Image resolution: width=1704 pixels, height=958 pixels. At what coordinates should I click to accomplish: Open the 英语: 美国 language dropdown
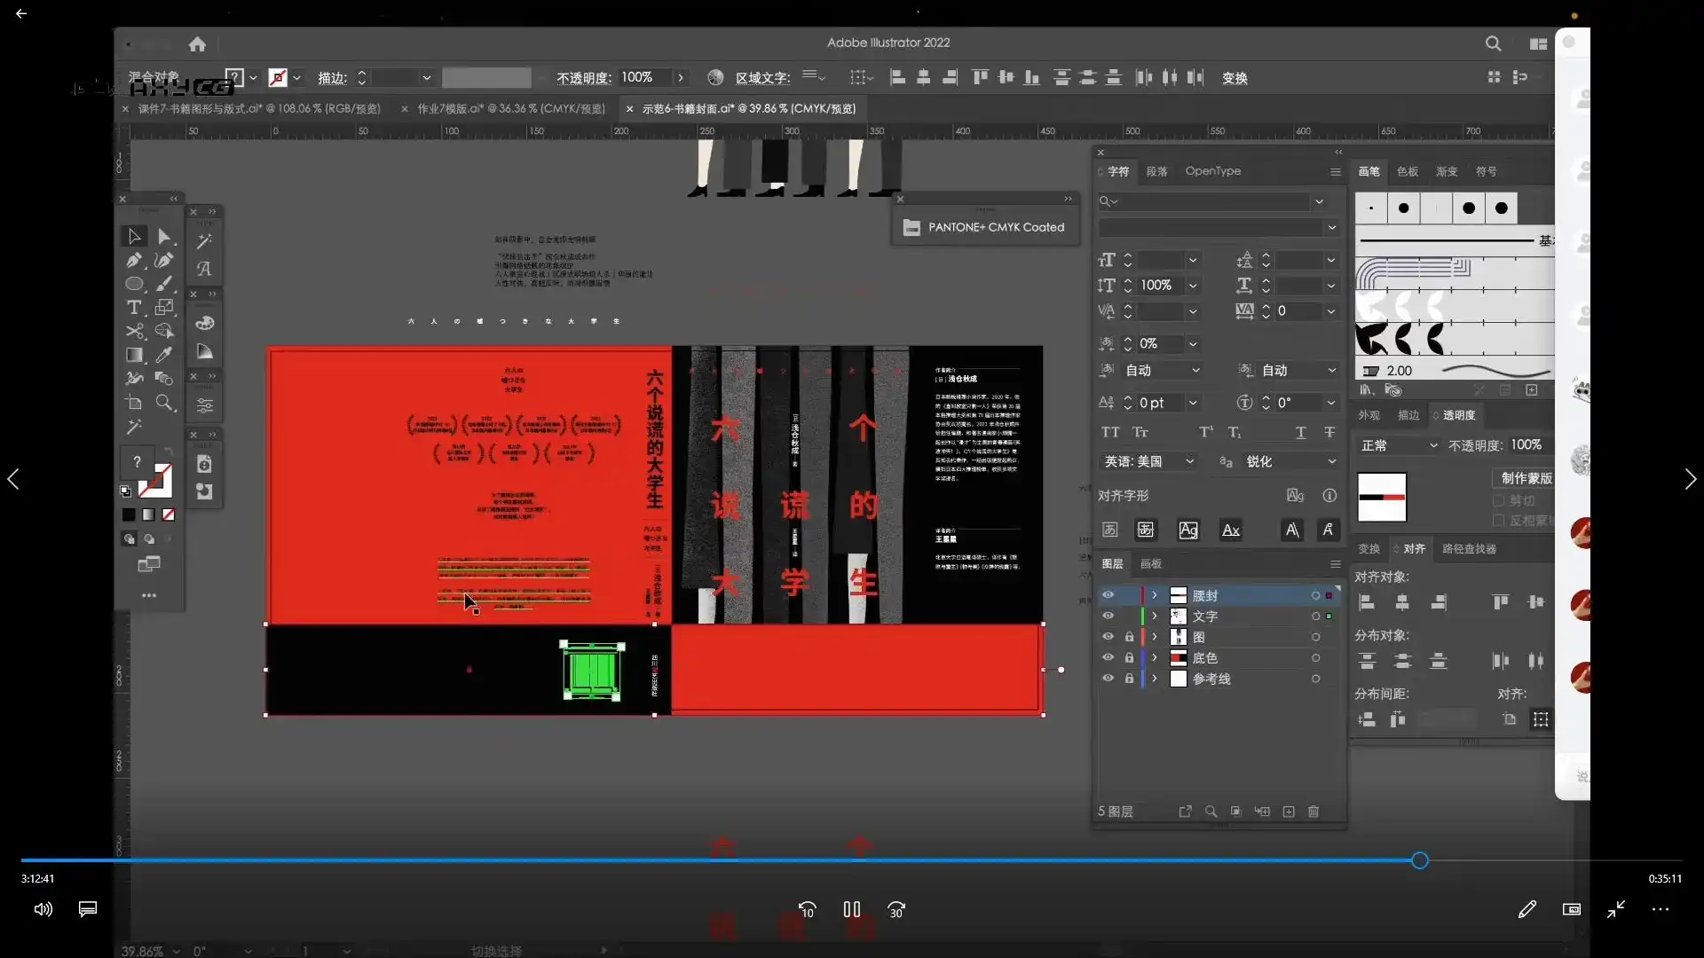(x=1148, y=461)
